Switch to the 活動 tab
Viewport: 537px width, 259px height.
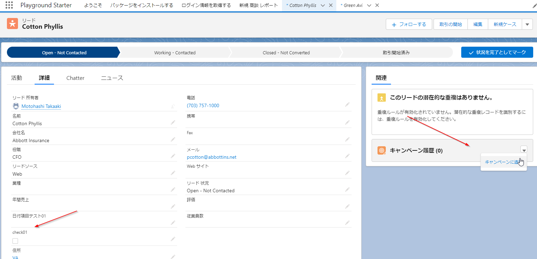tap(17, 78)
